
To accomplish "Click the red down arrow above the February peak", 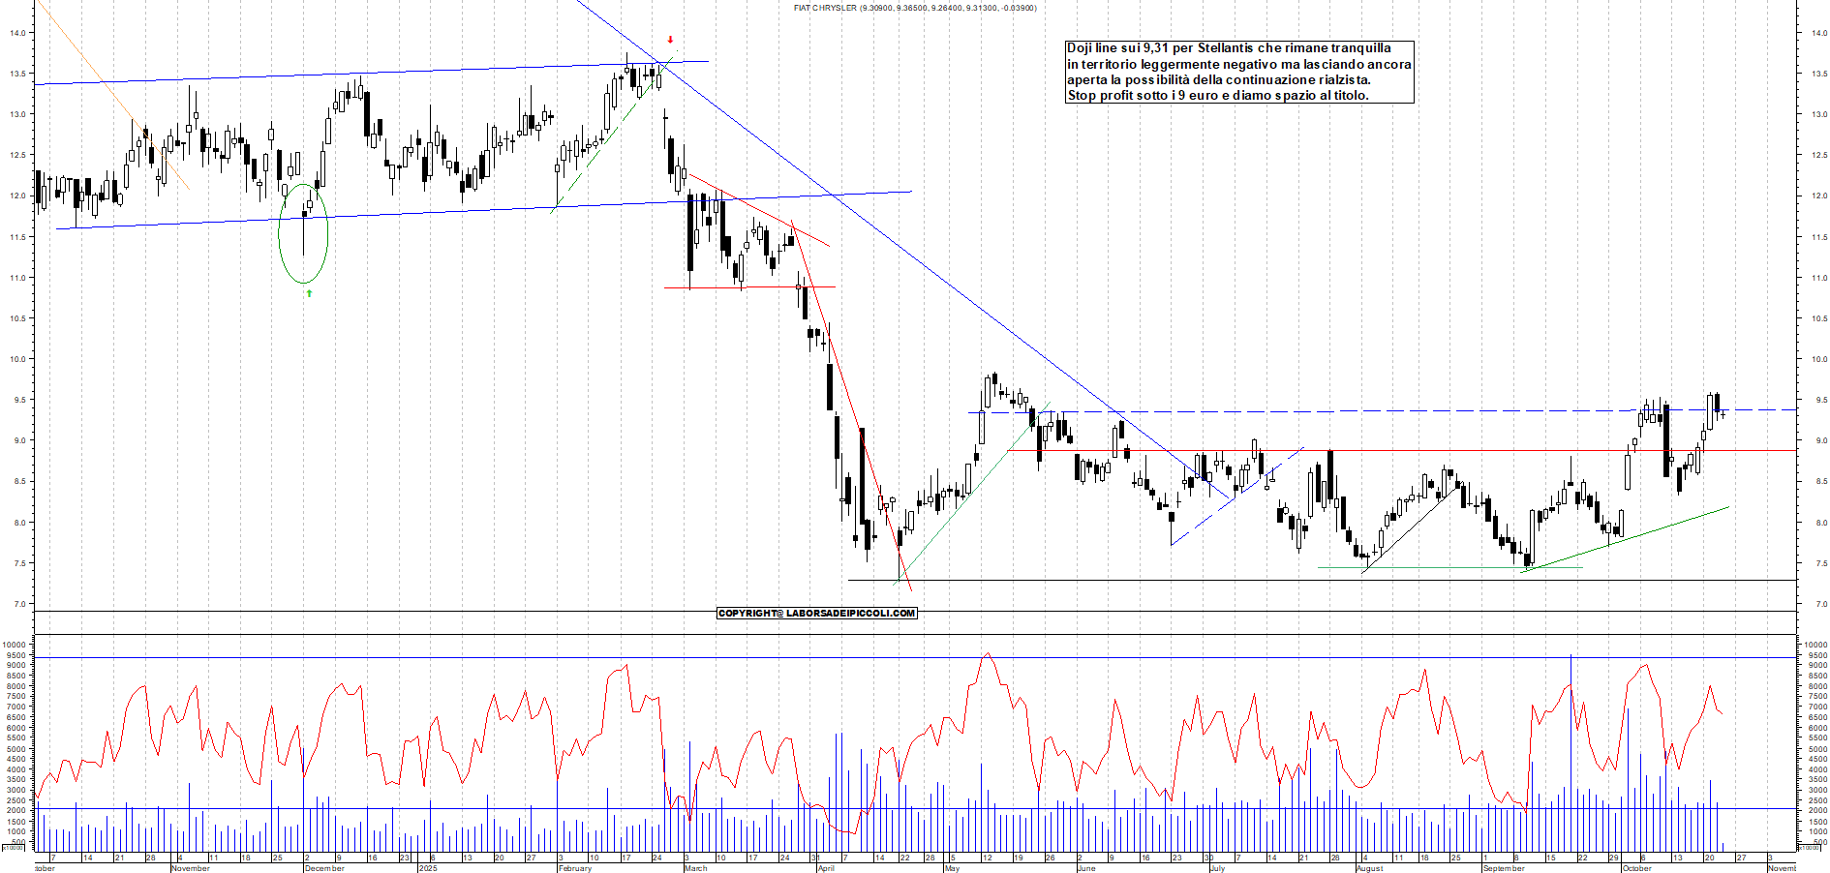I will click(670, 41).
